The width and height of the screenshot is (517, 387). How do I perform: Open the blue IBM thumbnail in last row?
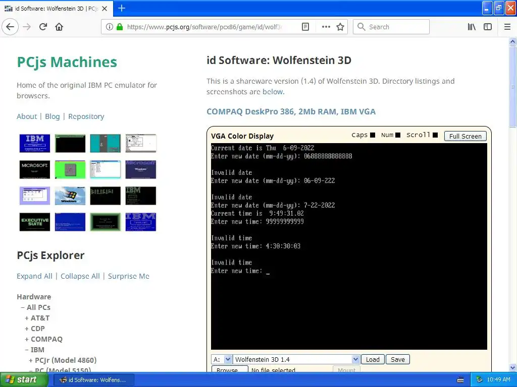[141, 222]
